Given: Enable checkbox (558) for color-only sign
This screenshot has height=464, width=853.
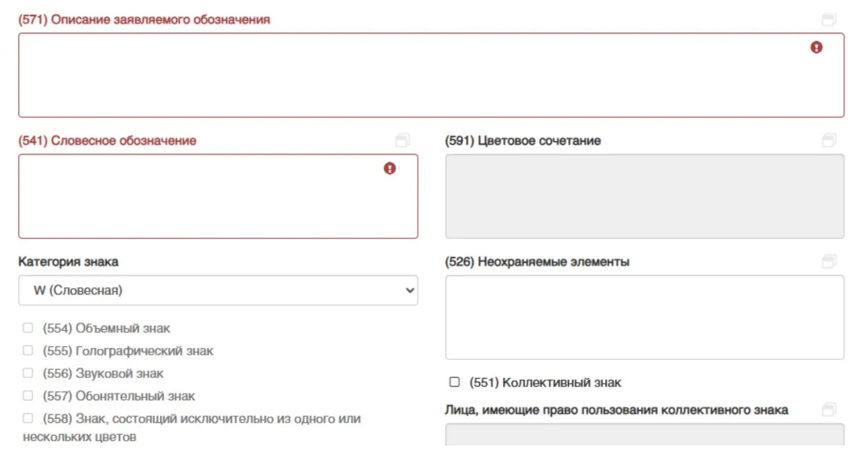Looking at the screenshot, I should pos(28,419).
